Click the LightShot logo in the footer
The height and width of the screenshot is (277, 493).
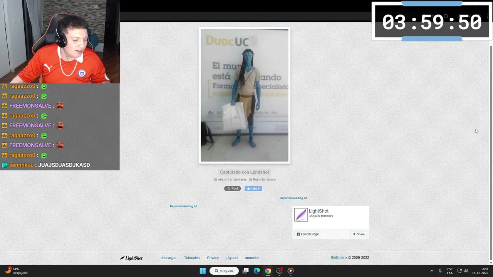131,258
